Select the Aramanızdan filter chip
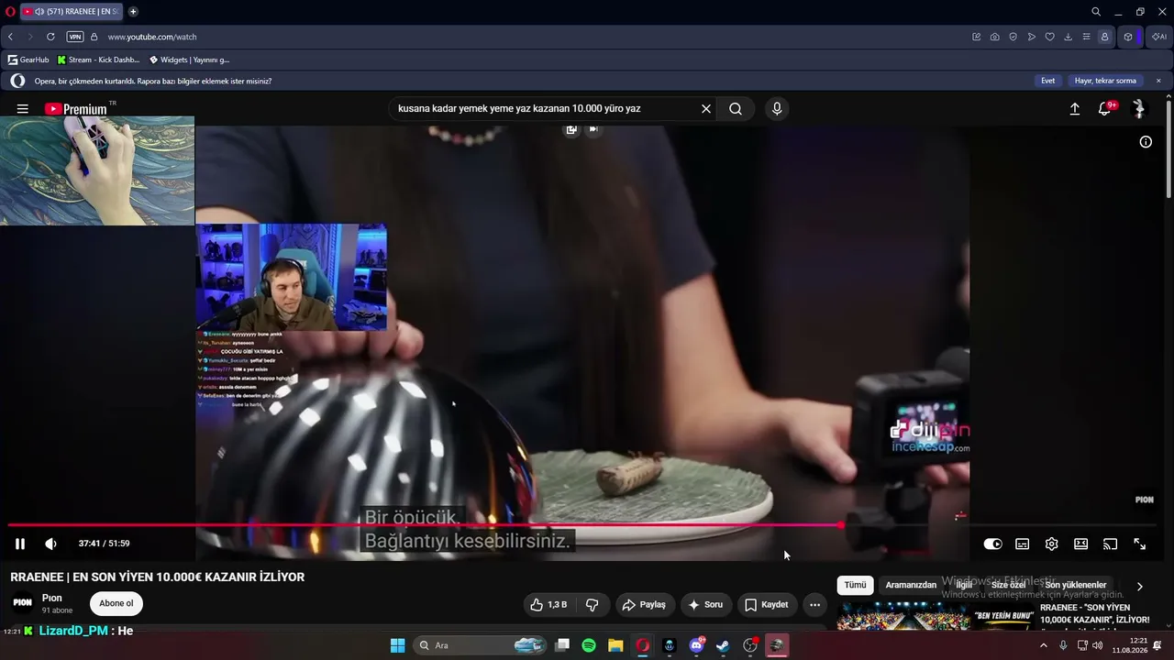 (911, 585)
